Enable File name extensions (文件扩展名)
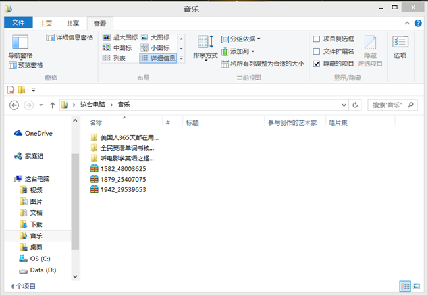The height and width of the screenshot is (296, 428). point(333,51)
